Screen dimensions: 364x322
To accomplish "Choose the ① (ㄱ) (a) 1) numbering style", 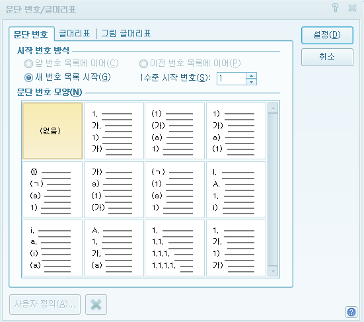I will (x=53, y=190).
